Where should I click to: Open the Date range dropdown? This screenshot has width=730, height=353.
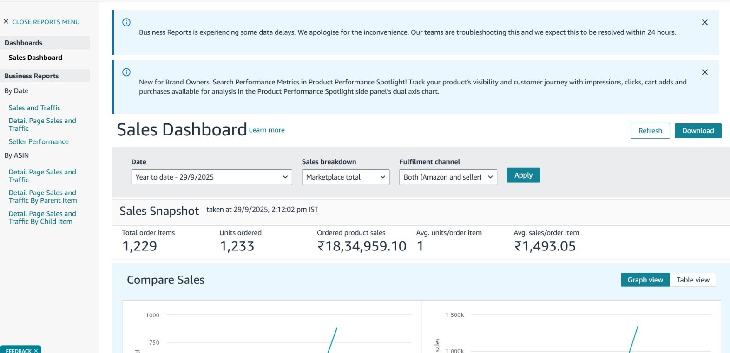click(211, 177)
